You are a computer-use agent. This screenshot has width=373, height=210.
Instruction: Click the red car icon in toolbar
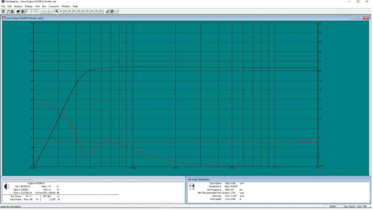coord(12,11)
